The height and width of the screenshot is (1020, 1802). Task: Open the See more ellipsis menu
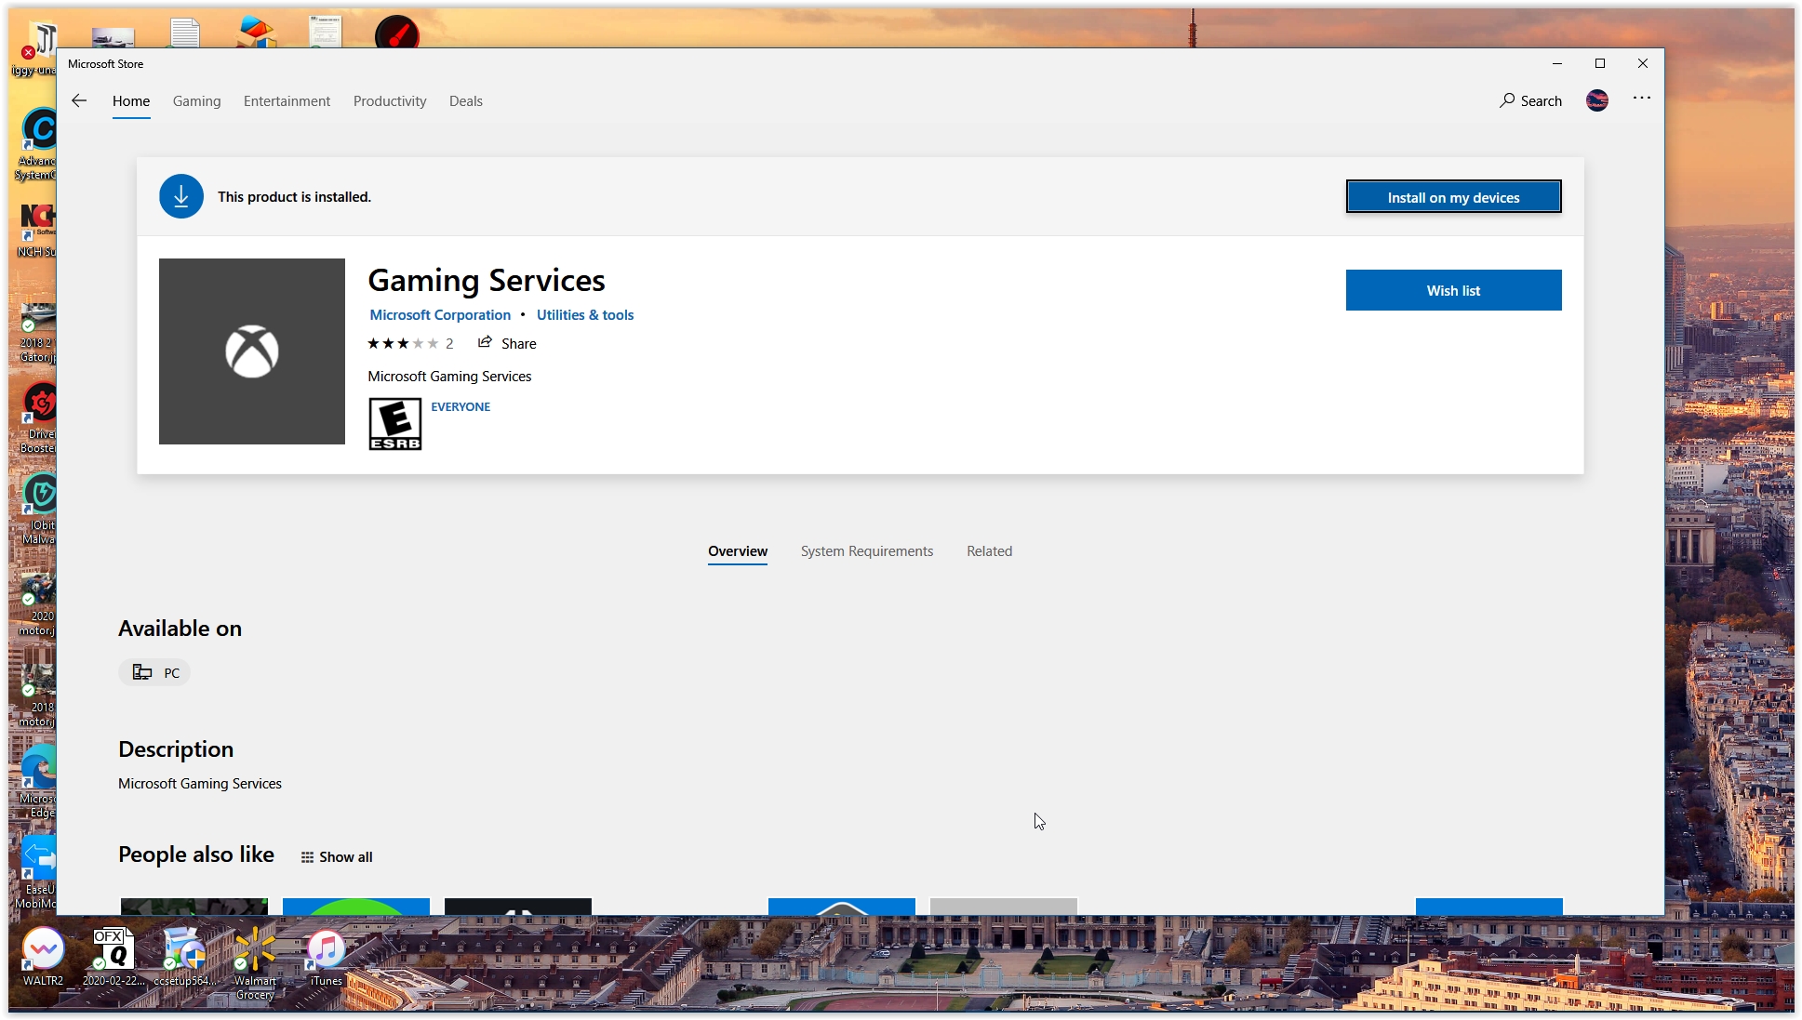1642,99
